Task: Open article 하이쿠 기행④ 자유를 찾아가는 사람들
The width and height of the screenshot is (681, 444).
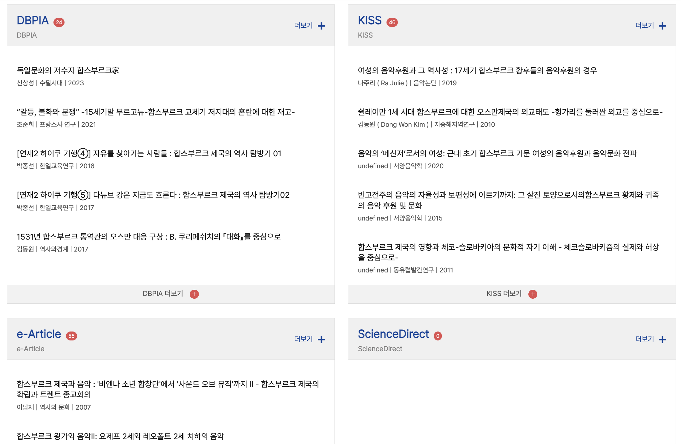Action: [x=149, y=153]
